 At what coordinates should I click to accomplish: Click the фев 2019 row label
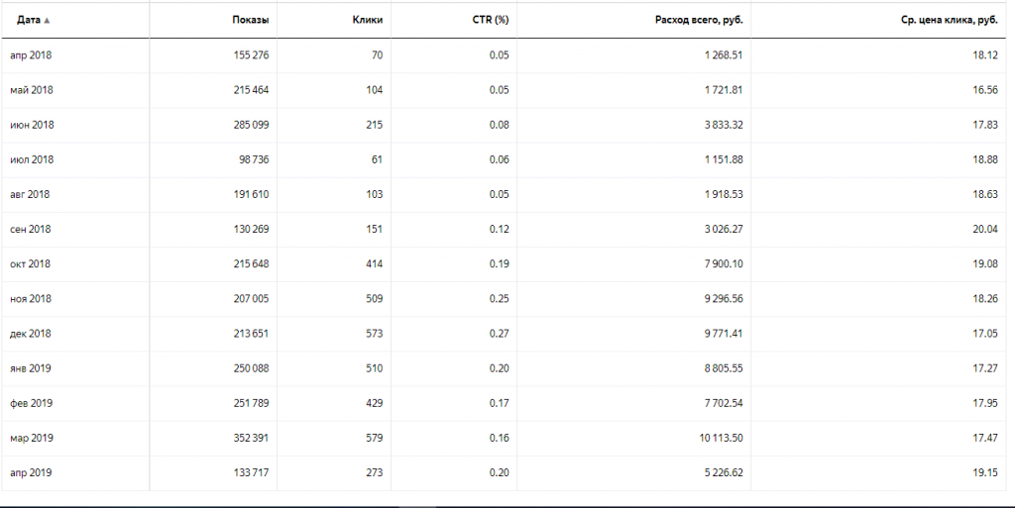click(30, 403)
